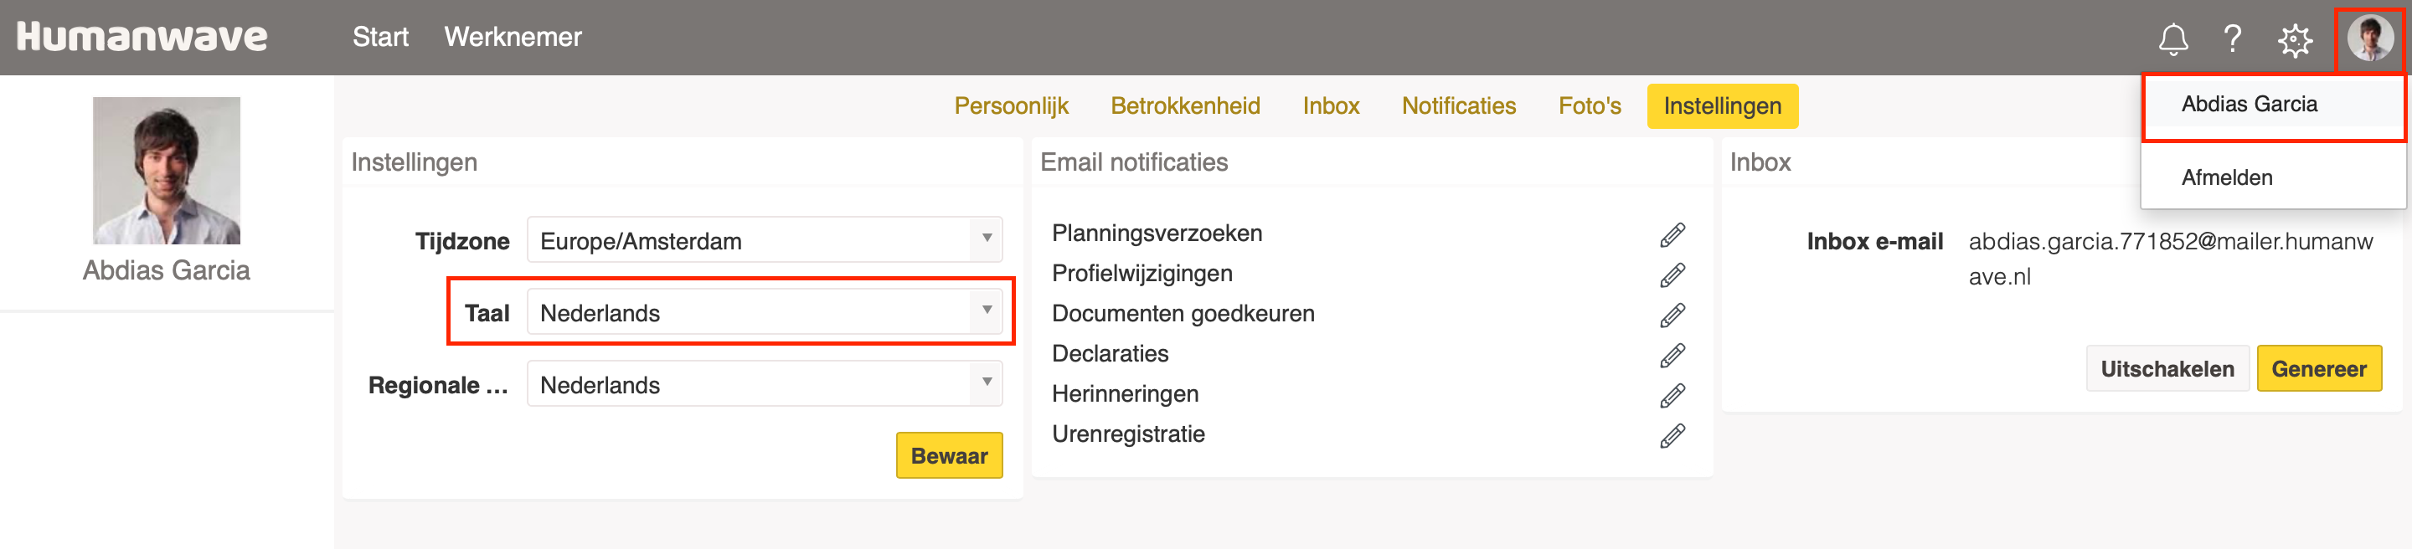
Task: Open the Start menu item
Action: coord(380,38)
